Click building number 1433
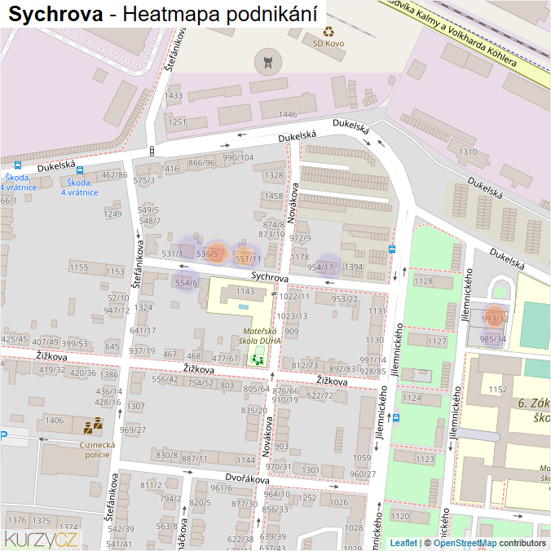The width and height of the screenshot is (551, 551). click(x=174, y=95)
